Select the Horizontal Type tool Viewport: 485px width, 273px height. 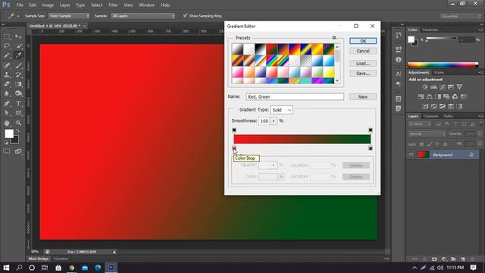[18, 103]
